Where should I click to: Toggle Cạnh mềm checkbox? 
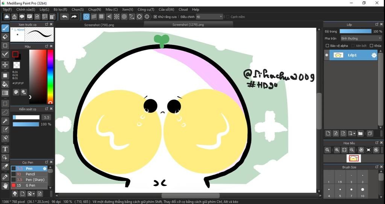[x=227, y=17]
